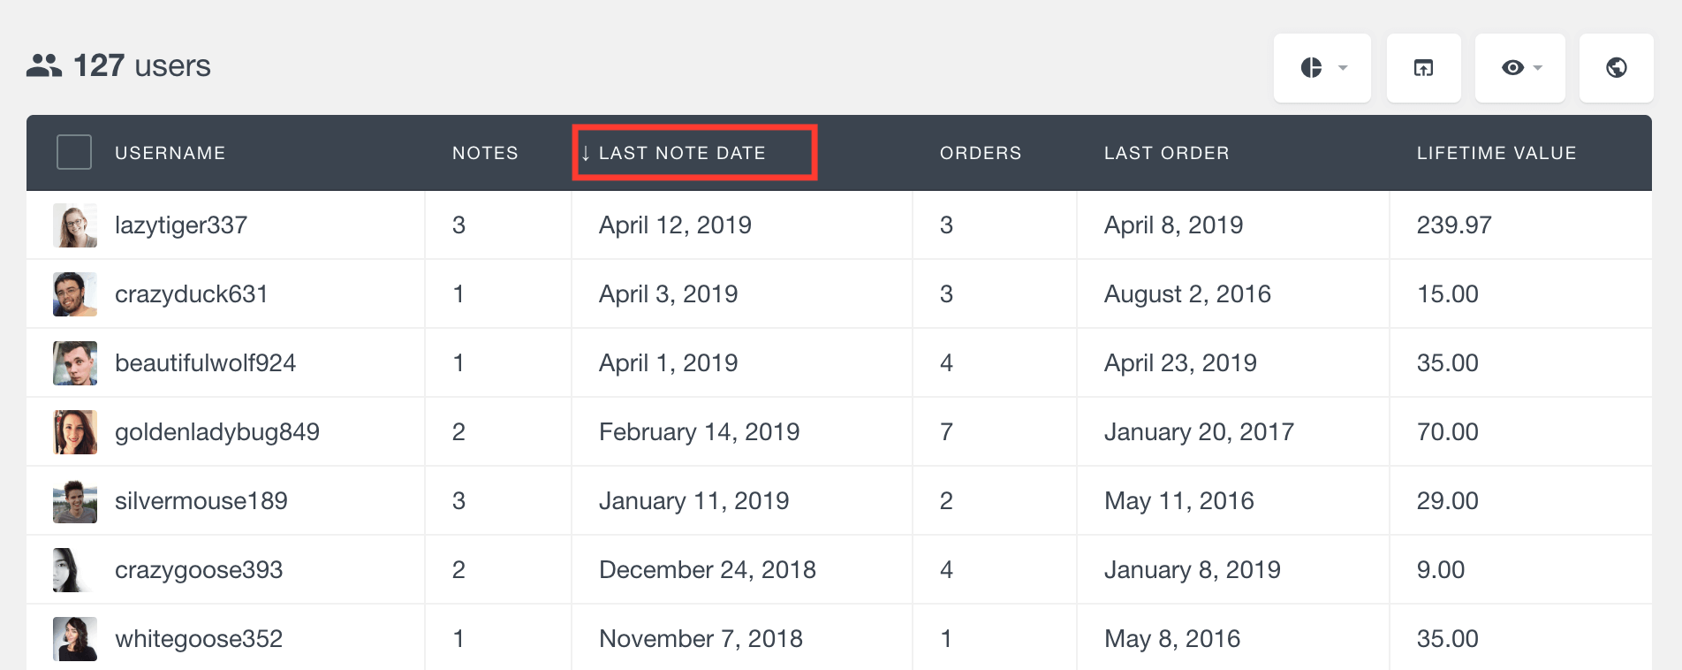Sort by Lifetime Value column header
Image resolution: width=1682 pixels, height=670 pixels.
[x=1496, y=153]
